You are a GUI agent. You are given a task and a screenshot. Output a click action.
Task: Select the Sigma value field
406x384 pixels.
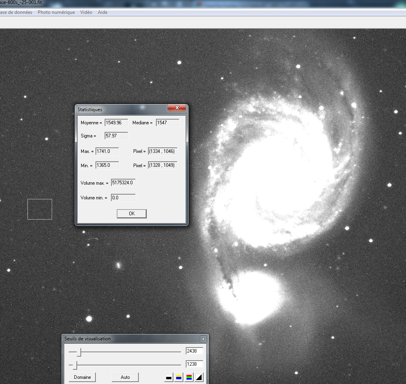pos(116,135)
